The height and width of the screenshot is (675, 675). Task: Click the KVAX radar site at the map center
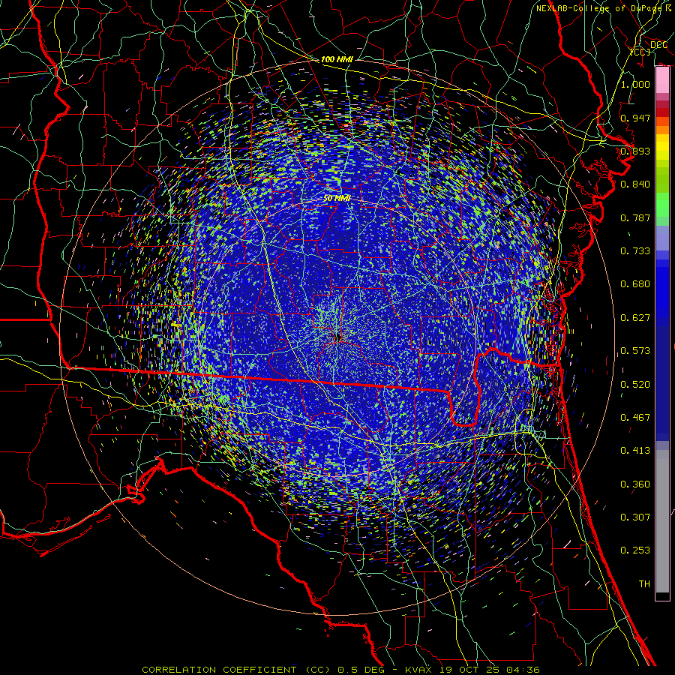337,338
